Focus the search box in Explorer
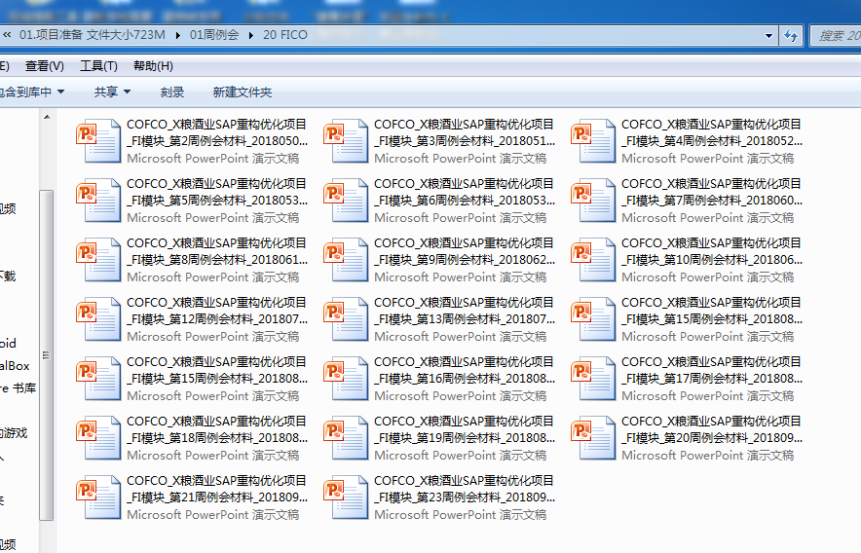 pyautogui.click(x=837, y=36)
